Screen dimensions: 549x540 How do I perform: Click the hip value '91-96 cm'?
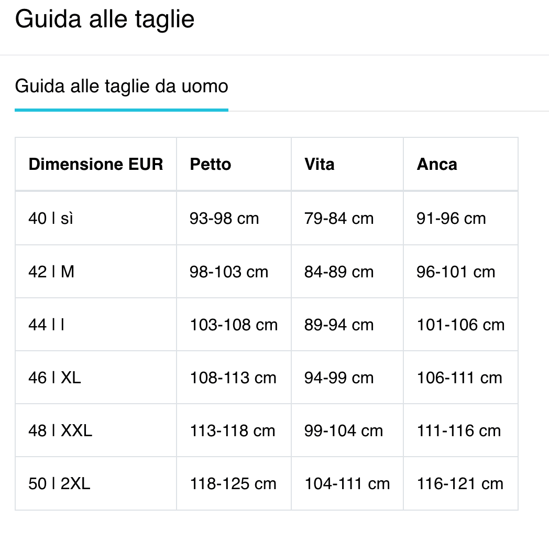(x=451, y=218)
